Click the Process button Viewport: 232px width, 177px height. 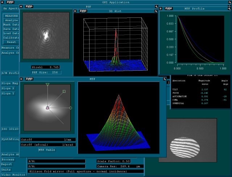(x=7, y=159)
